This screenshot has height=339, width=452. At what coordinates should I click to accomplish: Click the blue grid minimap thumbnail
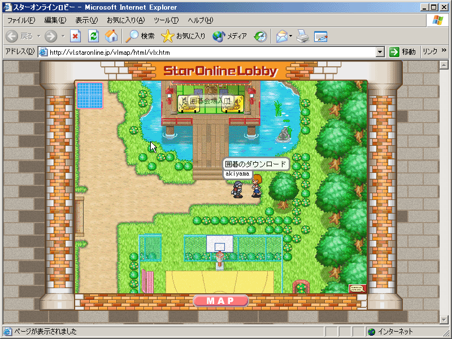(90, 95)
